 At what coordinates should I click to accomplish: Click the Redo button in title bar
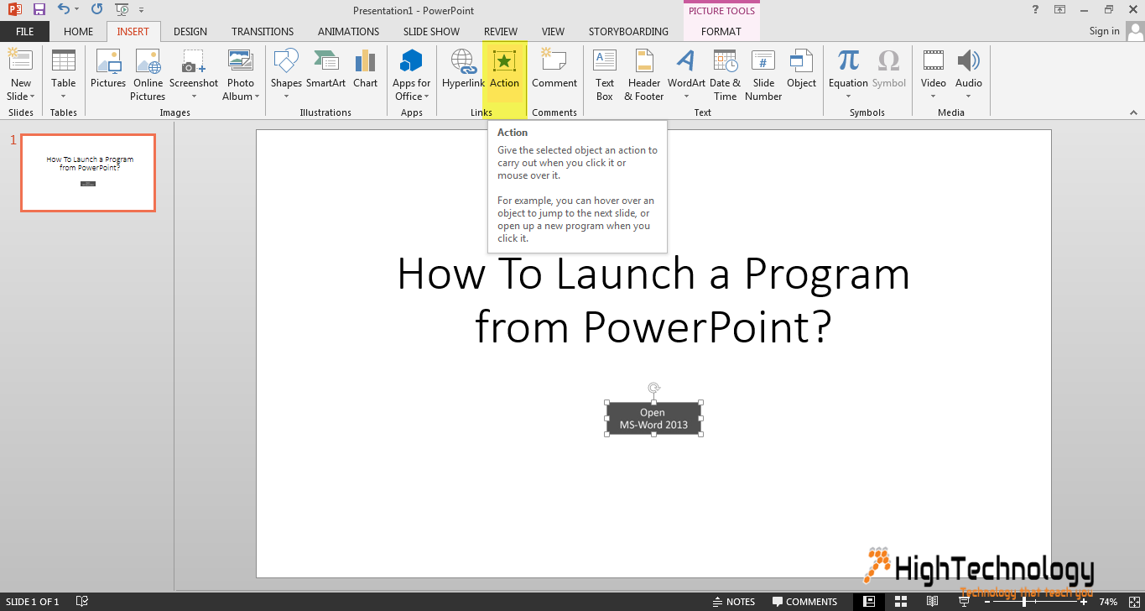96,10
